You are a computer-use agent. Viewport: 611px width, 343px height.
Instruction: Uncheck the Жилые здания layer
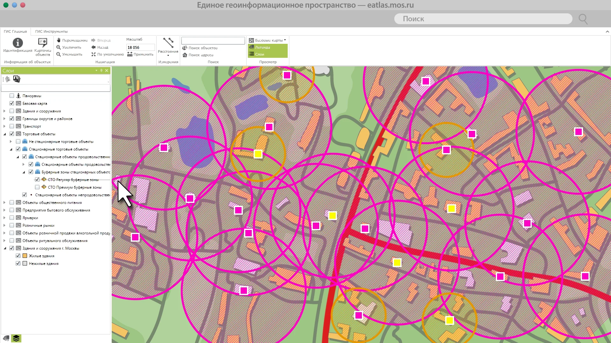(x=18, y=256)
